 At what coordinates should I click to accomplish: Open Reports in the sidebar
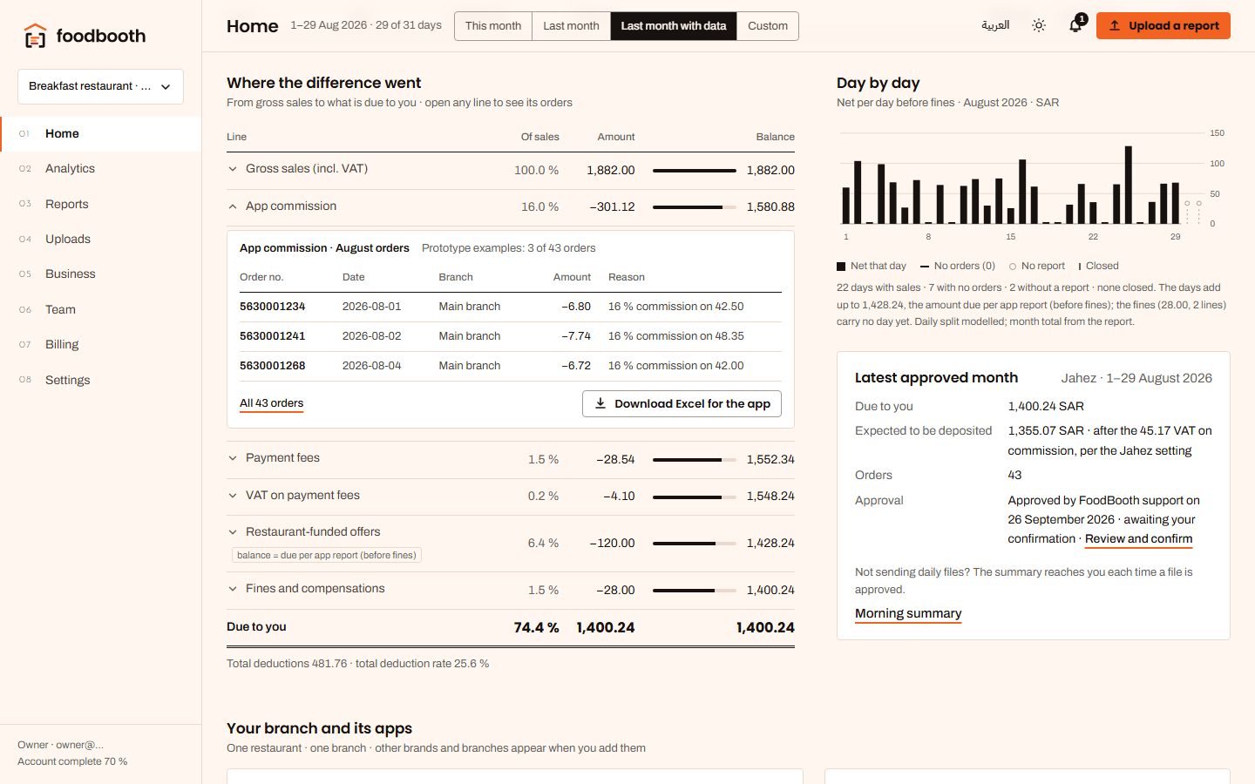[x=100, y=204]
